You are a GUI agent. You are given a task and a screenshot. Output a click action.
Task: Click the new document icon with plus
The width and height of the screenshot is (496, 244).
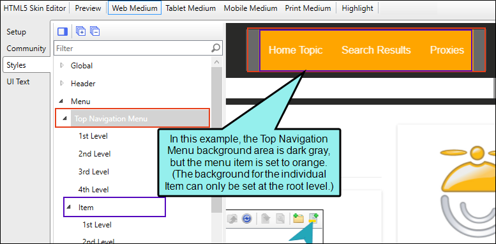coord(313,218)
